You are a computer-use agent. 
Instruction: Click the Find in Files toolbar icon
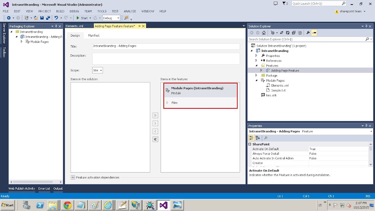[x=126, y=18]
